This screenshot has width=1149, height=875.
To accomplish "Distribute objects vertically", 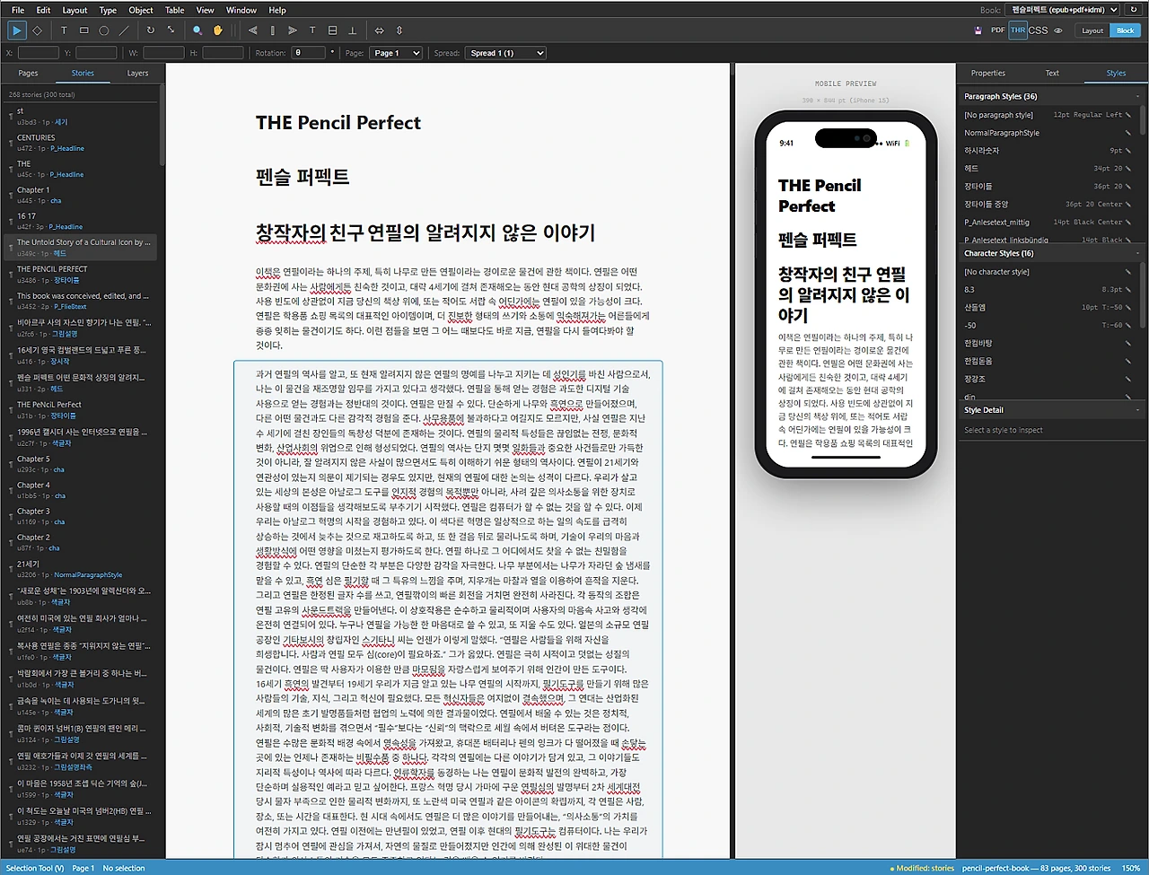I will click(399, 31).
